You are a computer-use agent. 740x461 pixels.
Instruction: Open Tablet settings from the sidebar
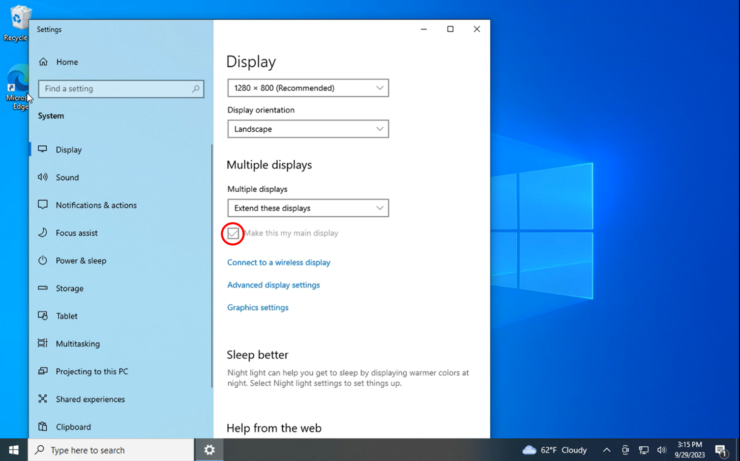point(42,316)
